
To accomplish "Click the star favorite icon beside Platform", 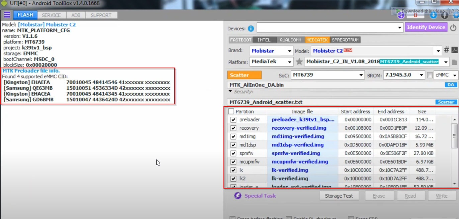I will 299,62.
